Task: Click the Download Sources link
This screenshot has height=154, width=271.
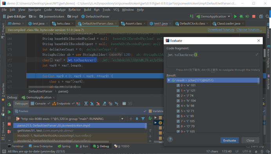Action: click(x=221, y=30)
